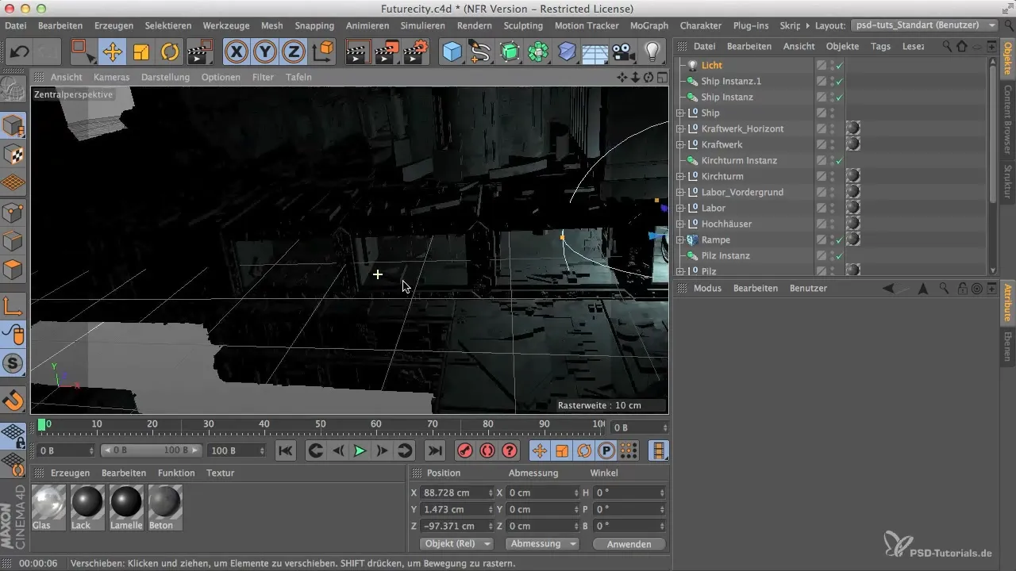Open the viewport Filter menu
The width and height of the screenshot is (1016, 571).
coord(263,77)
